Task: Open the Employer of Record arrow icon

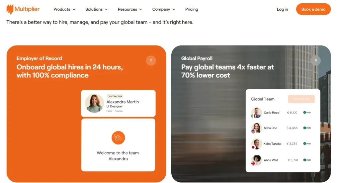Action: pos(151,61)
